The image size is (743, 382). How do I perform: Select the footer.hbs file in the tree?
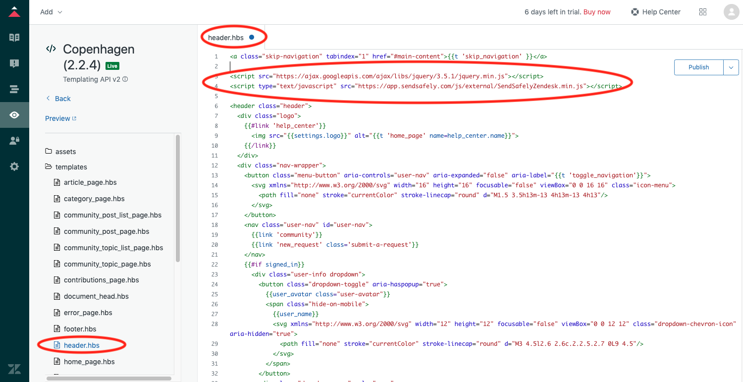coord(79,328)
